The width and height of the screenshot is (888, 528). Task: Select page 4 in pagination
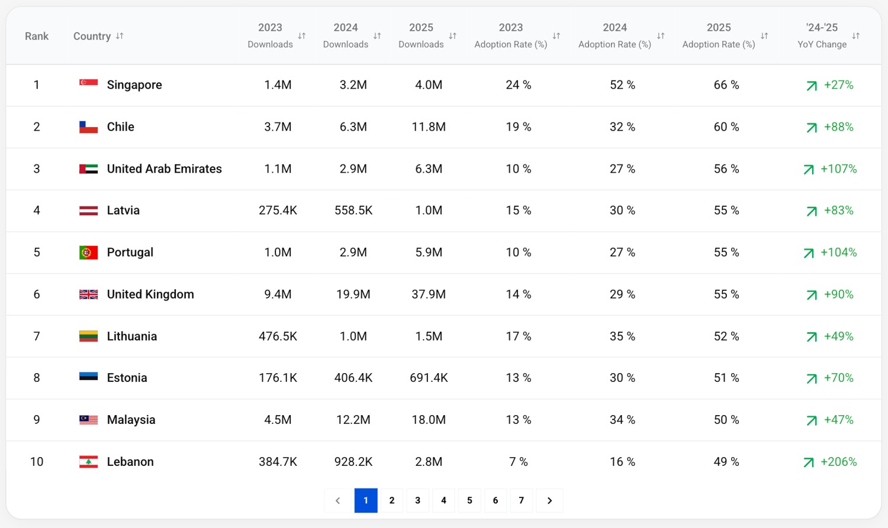tap(443, 501)
